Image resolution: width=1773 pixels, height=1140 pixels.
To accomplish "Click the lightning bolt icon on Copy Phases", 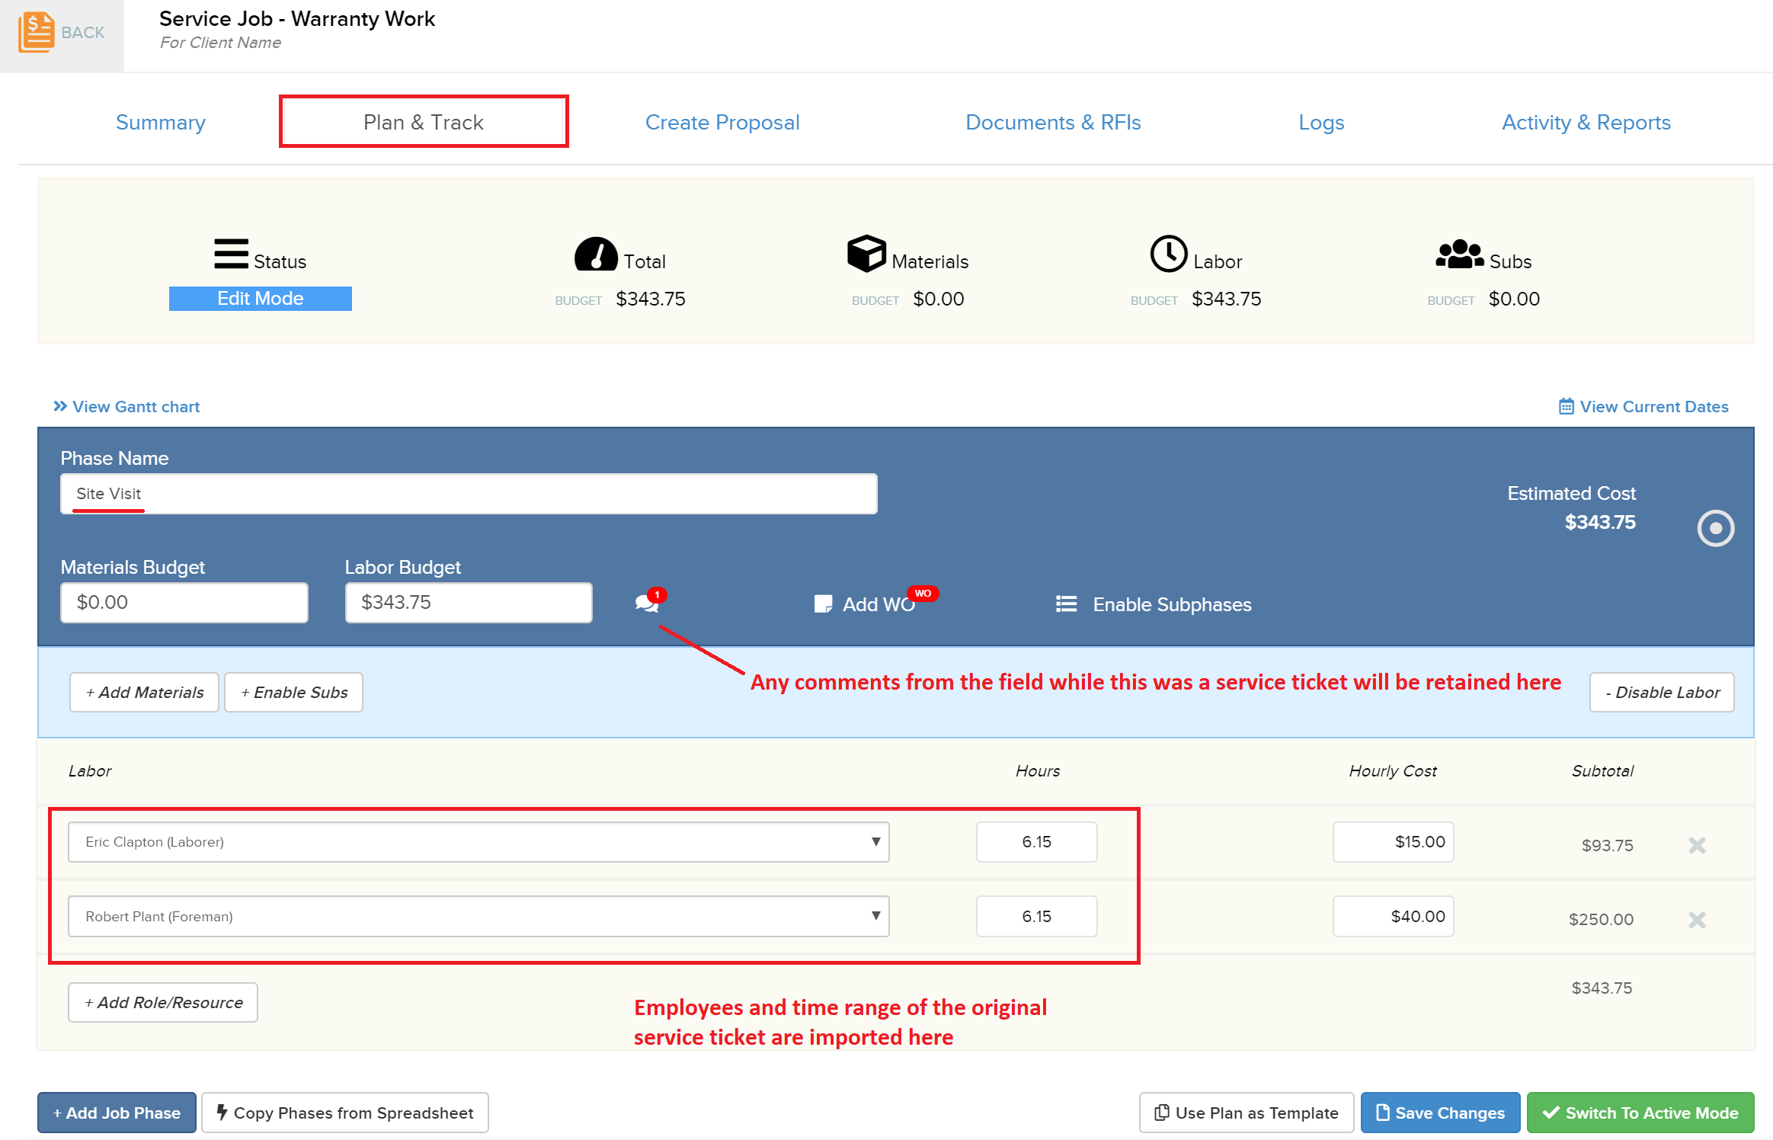I will point(222,1112).
